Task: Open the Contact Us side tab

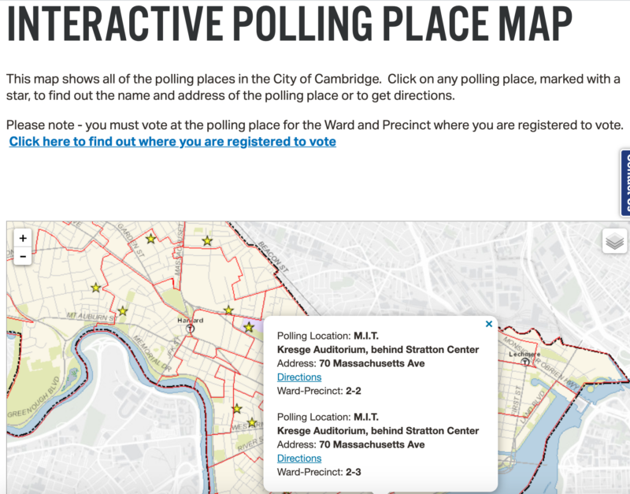Action: [625, 183]
